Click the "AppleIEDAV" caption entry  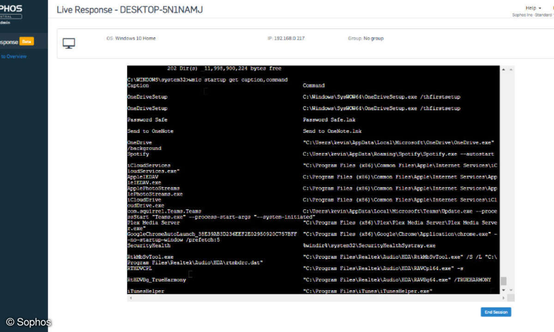[x=143, y=177]
